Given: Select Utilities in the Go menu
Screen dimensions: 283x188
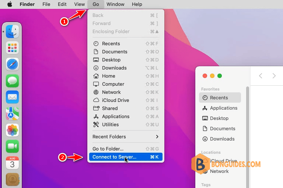Looking at the screenshot, I should 126,125.
